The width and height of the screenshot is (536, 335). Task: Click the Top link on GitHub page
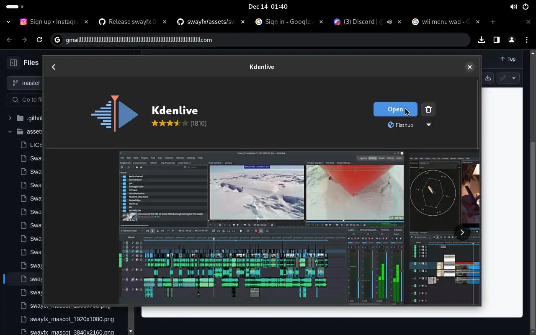508,59
